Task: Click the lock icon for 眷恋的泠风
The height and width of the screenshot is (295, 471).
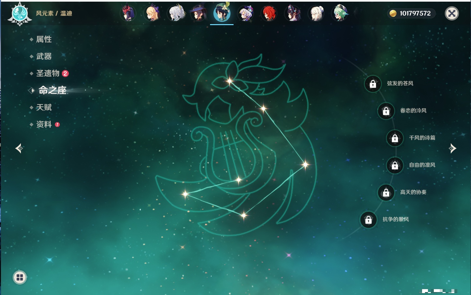Action: 386,111
